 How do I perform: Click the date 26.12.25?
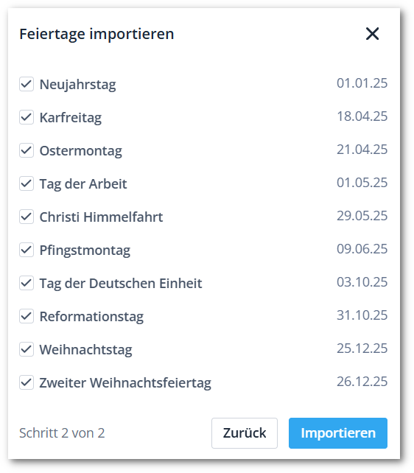coord(362,382)
